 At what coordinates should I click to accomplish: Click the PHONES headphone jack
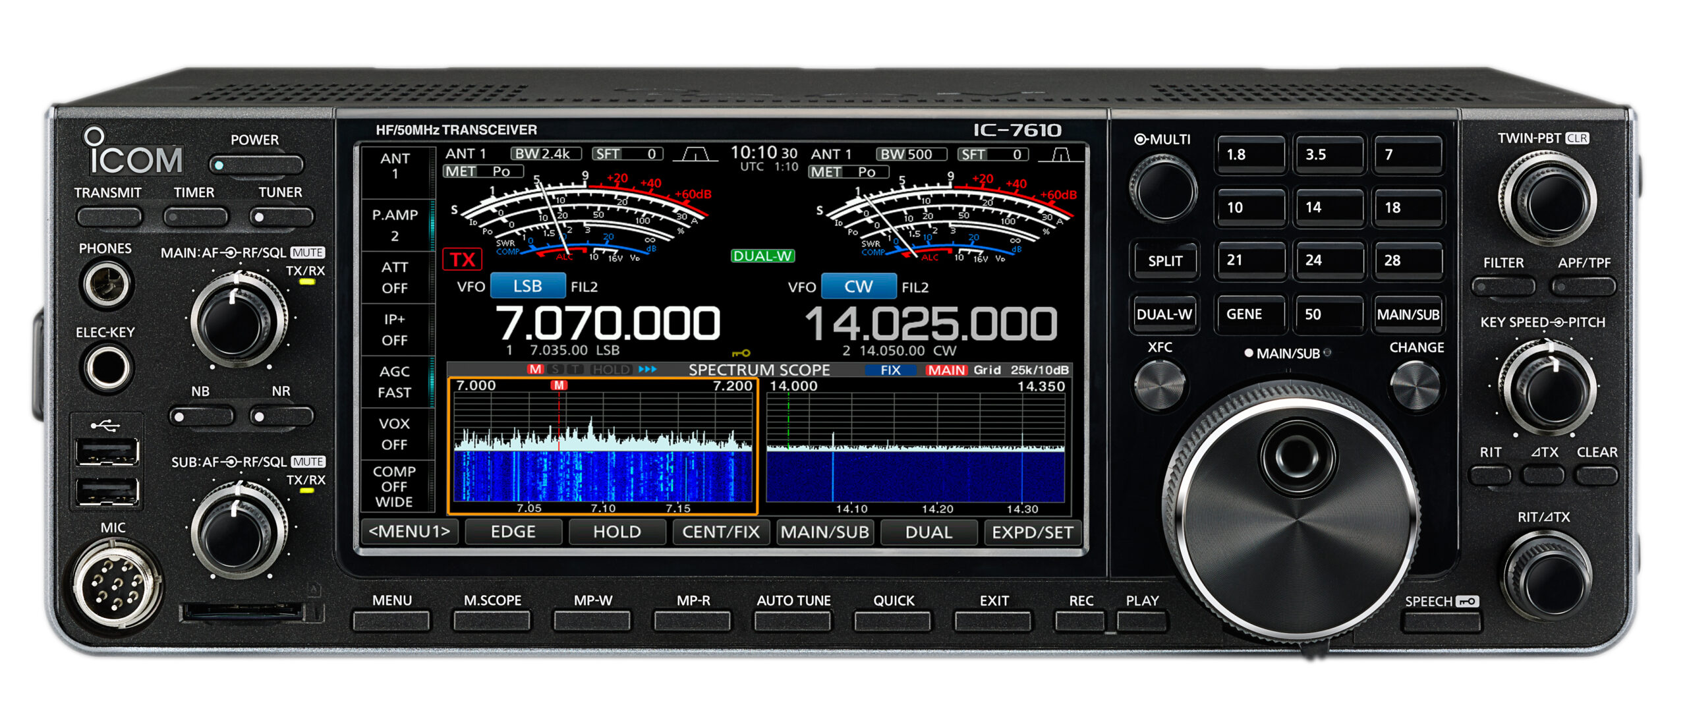click(x=106, y=284)
